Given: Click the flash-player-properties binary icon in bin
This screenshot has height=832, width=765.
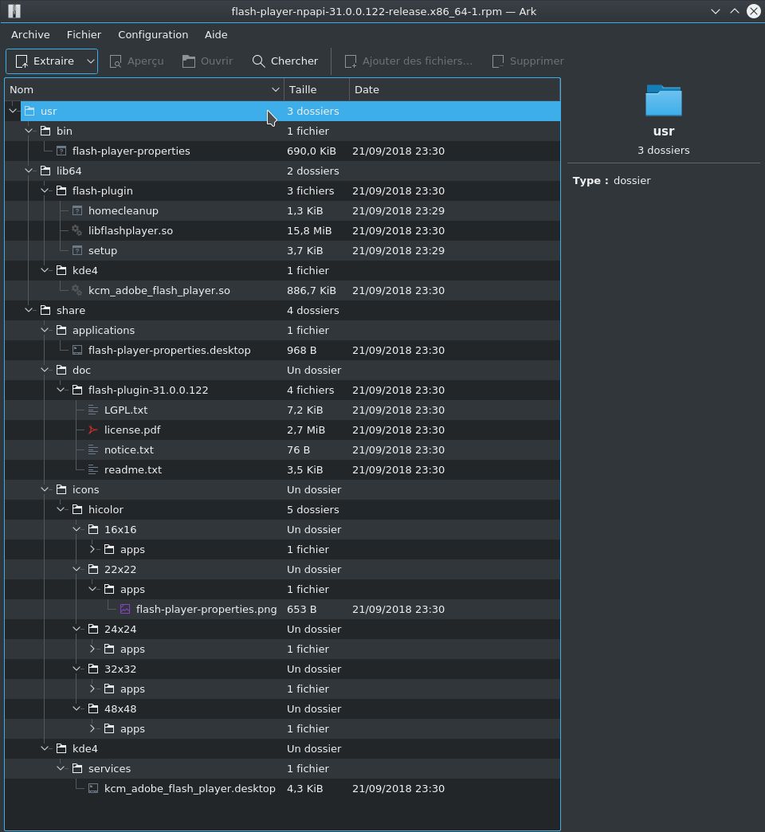Looking at the screenshot, I should coord(61,151).
